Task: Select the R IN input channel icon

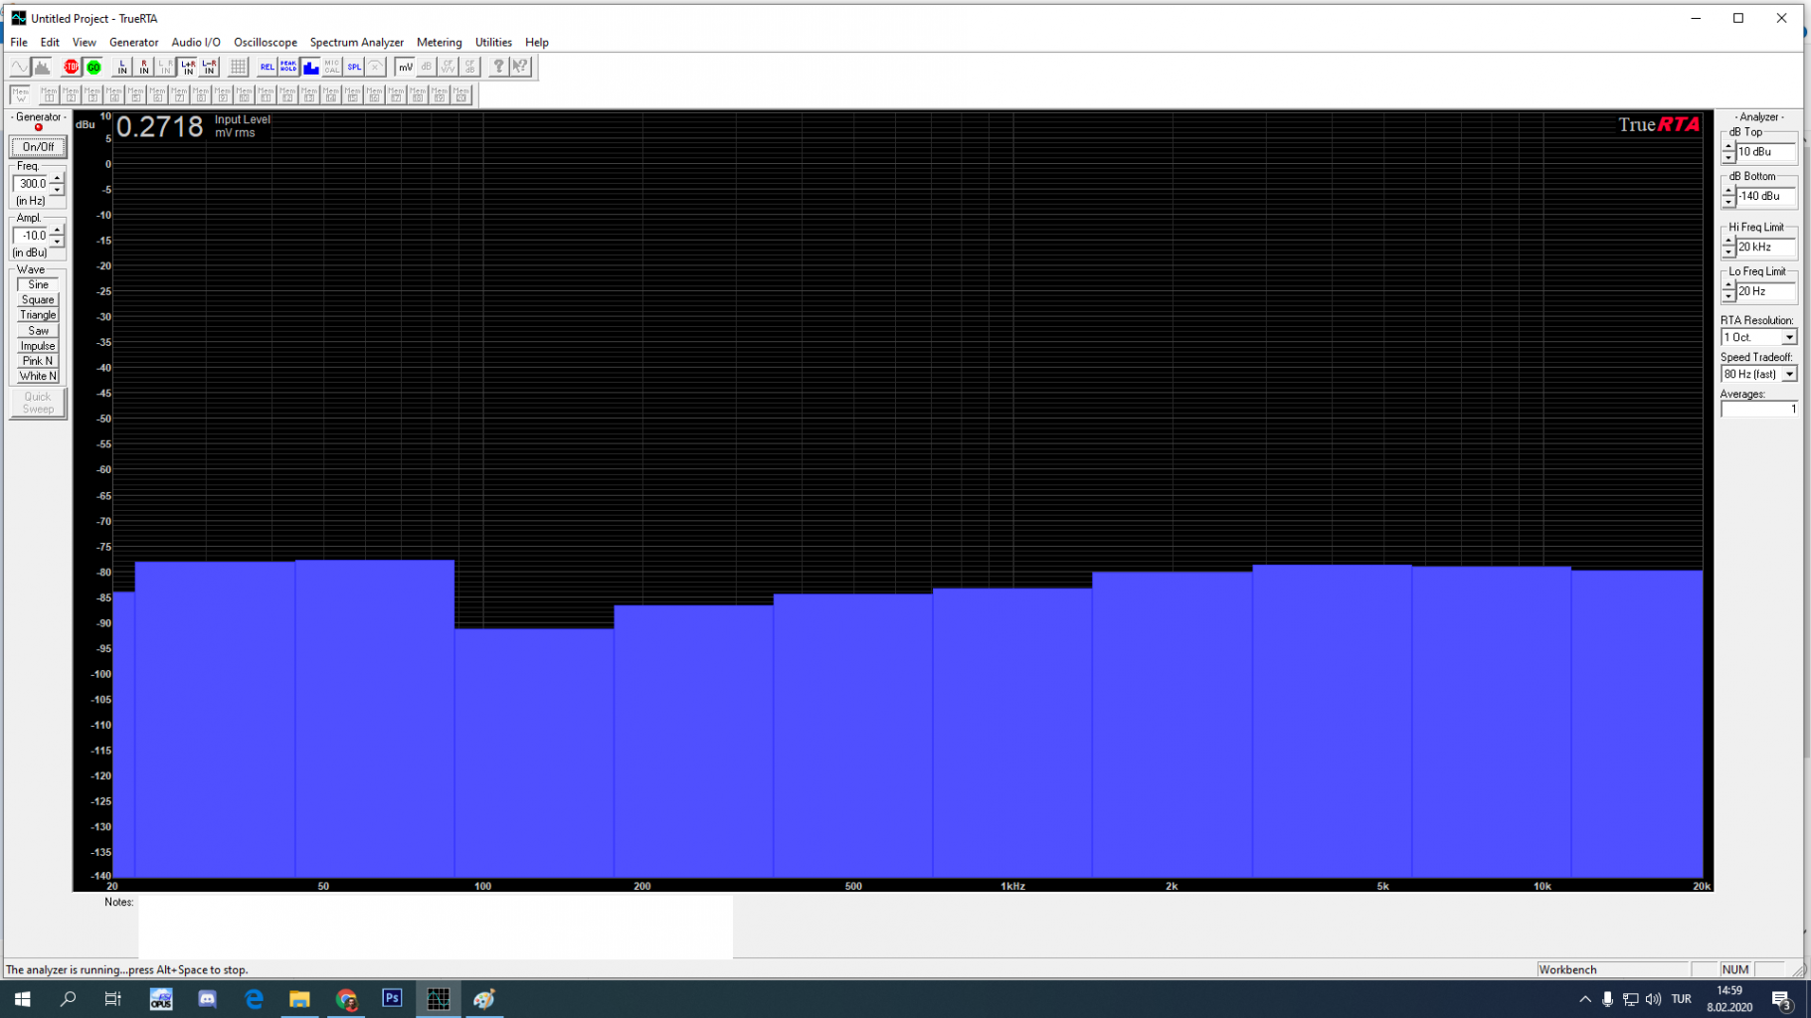Action: 144,67
